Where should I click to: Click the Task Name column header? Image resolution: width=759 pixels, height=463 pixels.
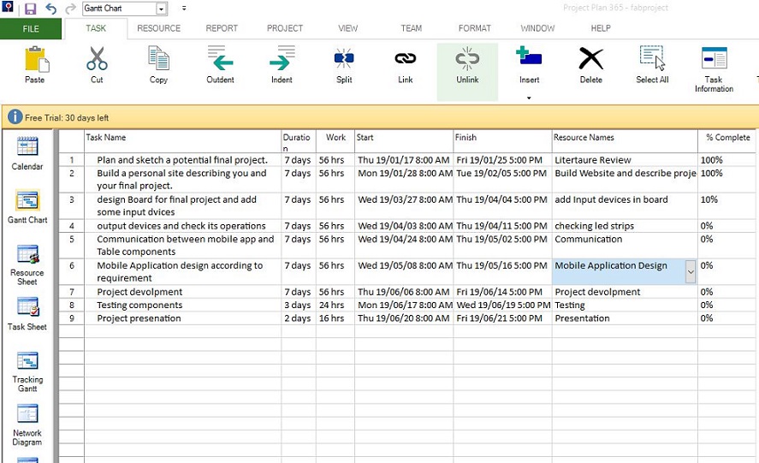tap(182, 141)
